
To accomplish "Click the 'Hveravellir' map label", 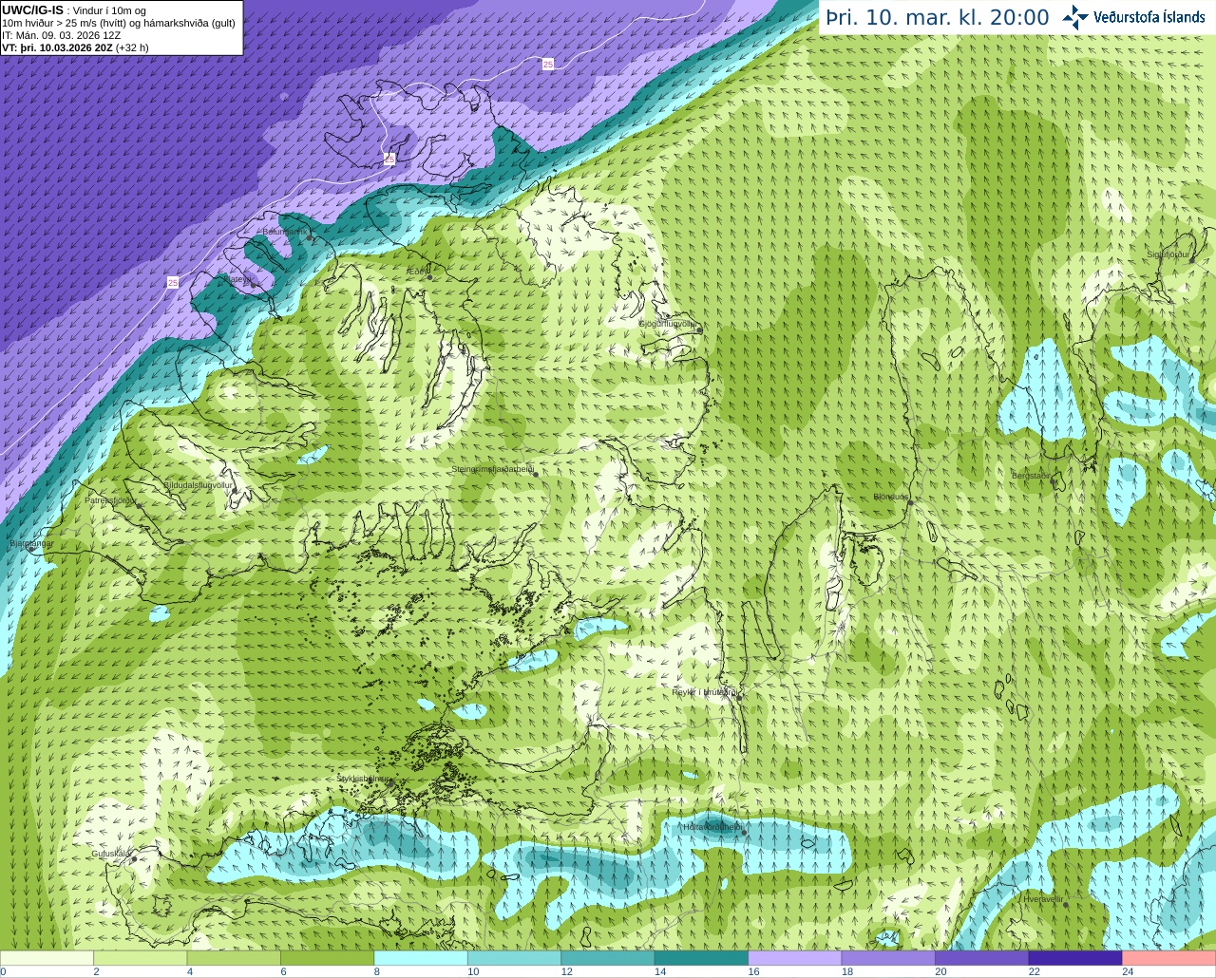I will [x=1043, y=898].
